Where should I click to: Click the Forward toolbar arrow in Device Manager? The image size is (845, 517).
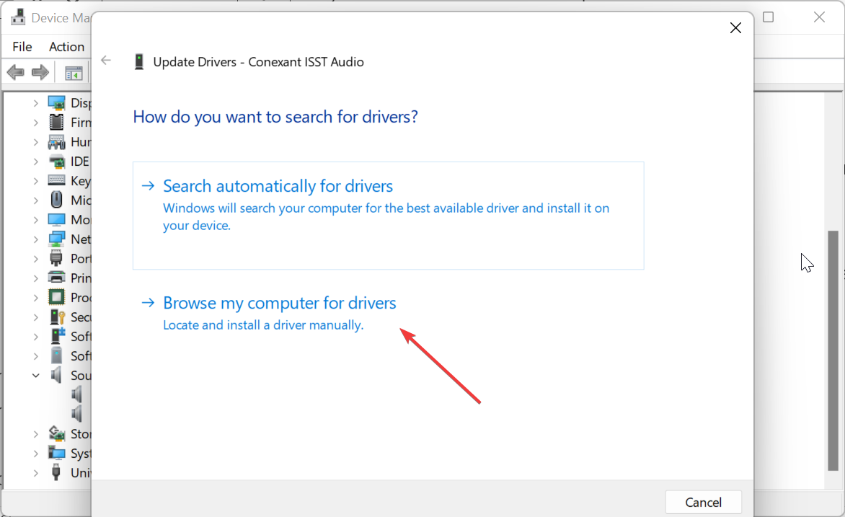(x=40, y=72)
